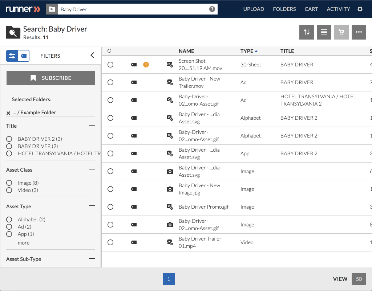Sort by TYPE column header
Image resolution: width=372 pixels, height=291 pixels.
point(249,51)
